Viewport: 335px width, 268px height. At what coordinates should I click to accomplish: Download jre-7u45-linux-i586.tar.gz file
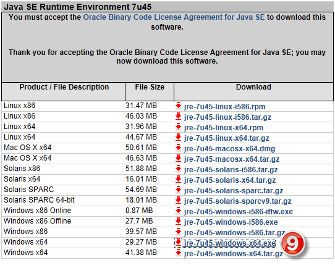click(x=227, y=117)
